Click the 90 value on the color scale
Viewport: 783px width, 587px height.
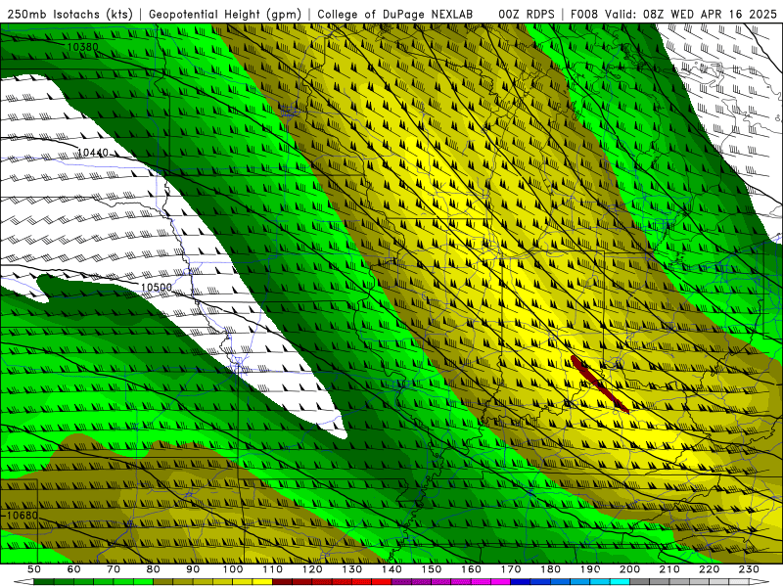(x=193, y=569)
